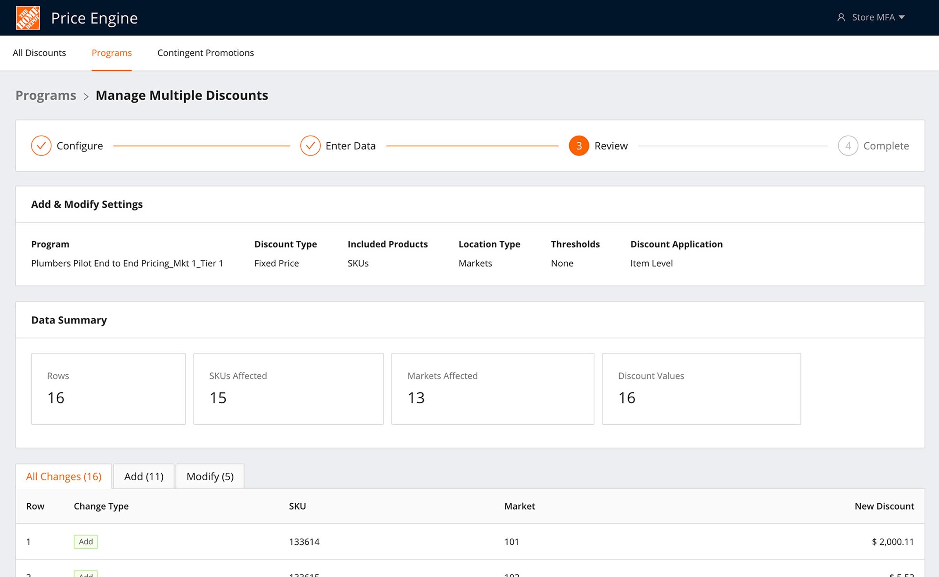939x577 pixels.
Task: Click the Enter Data step checkmark circle
Action: coord(310,146)
